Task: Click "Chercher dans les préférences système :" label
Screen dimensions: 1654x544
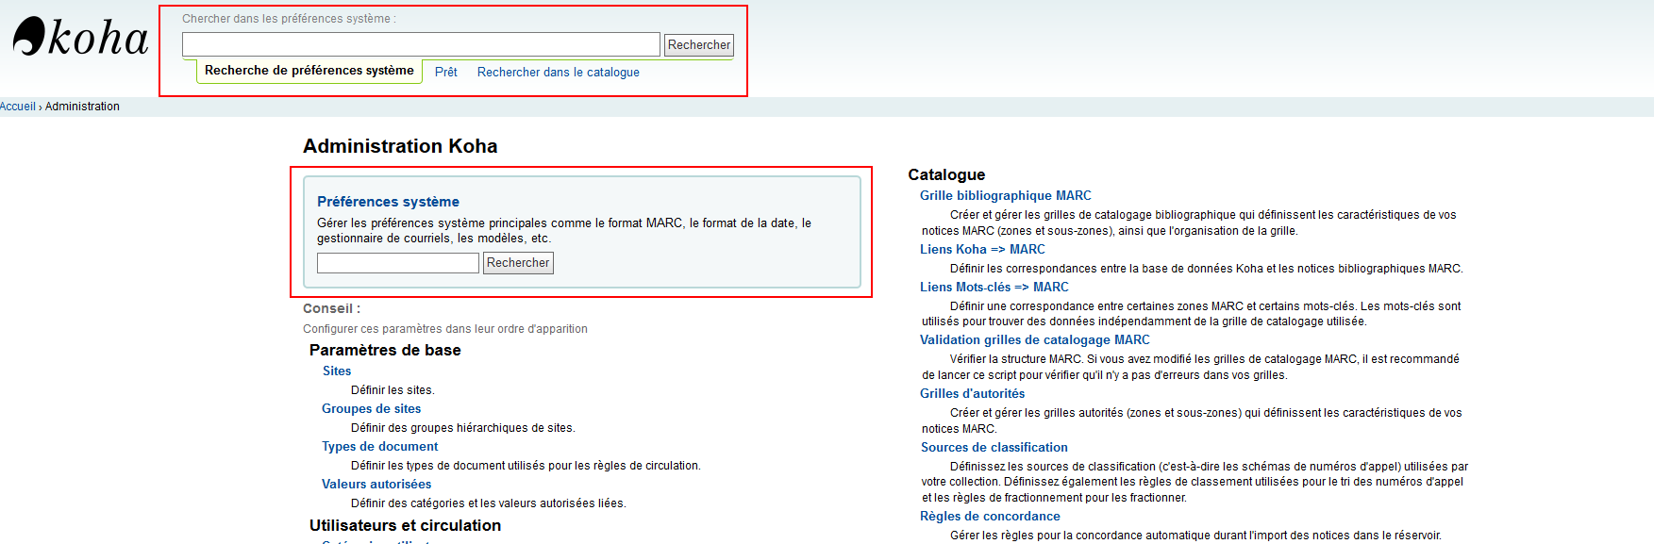Action: coord(289,19)
